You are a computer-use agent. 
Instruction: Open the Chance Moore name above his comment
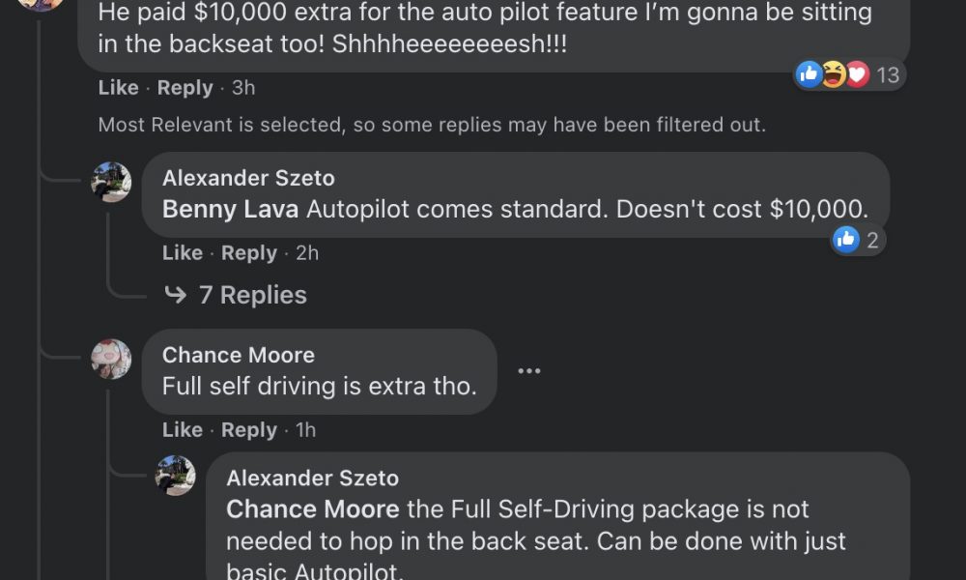point(239,355)
